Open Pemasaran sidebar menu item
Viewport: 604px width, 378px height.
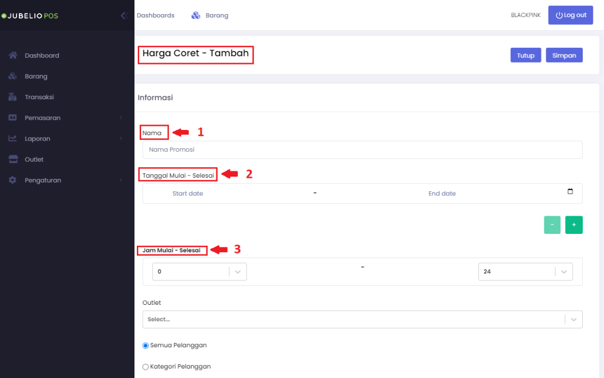[x=42, y=118]
